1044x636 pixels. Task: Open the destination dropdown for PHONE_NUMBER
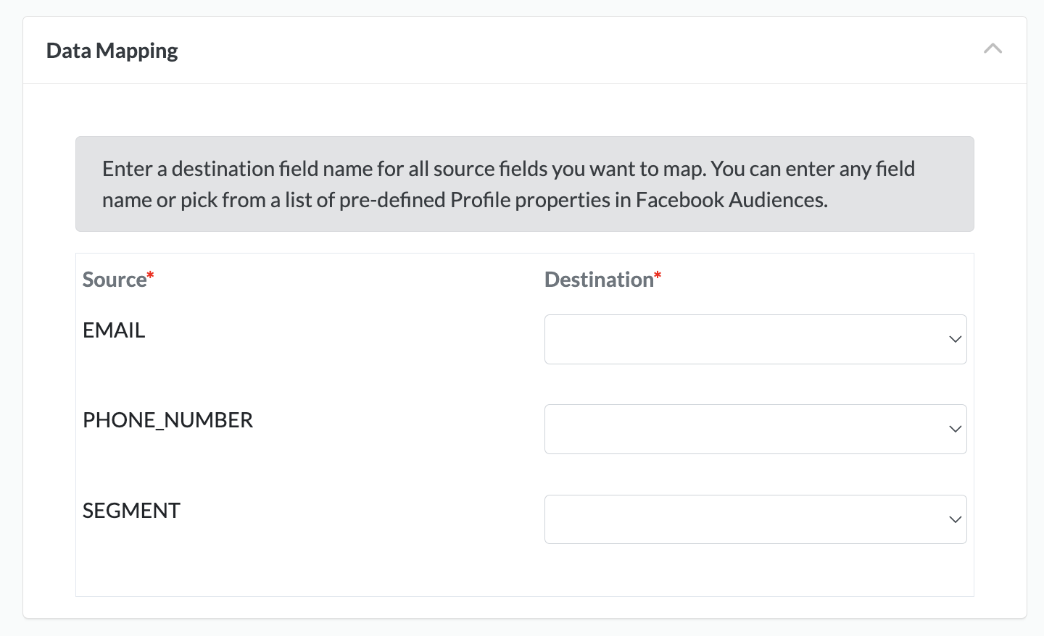(x=755, y=429)
